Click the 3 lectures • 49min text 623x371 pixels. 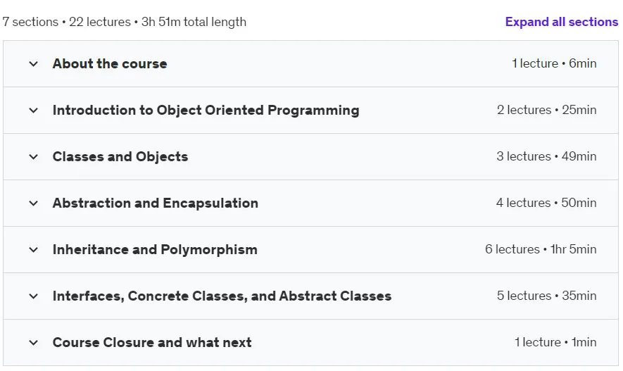click(546, 156)
